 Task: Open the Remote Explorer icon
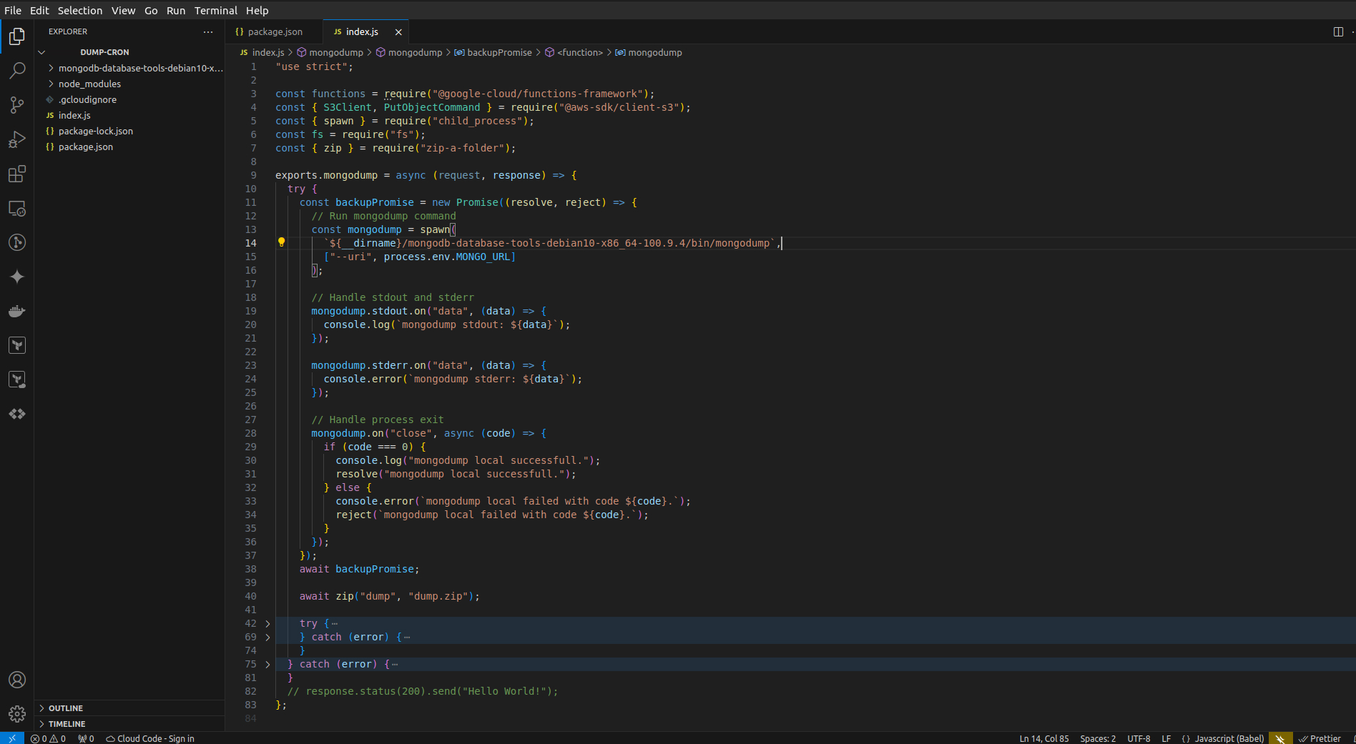(x=17, y=208)
